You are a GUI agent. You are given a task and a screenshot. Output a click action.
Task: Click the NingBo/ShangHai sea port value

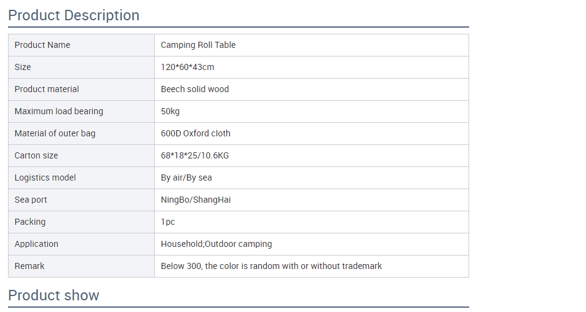[x=196, y=200]
